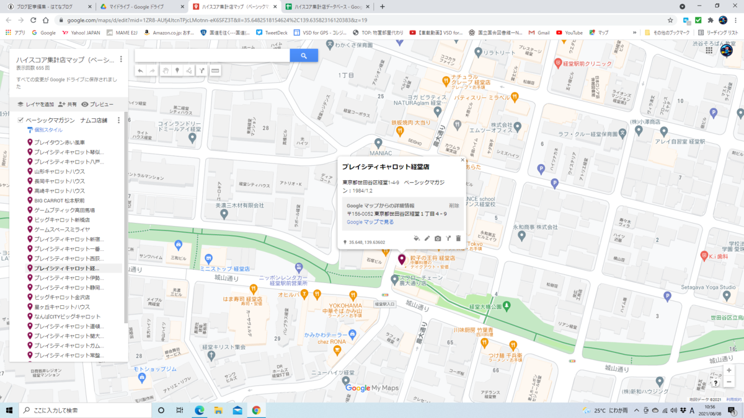Open layer options three-dot menu
This screenshot has width=744, height=418.
coord(119,120)
